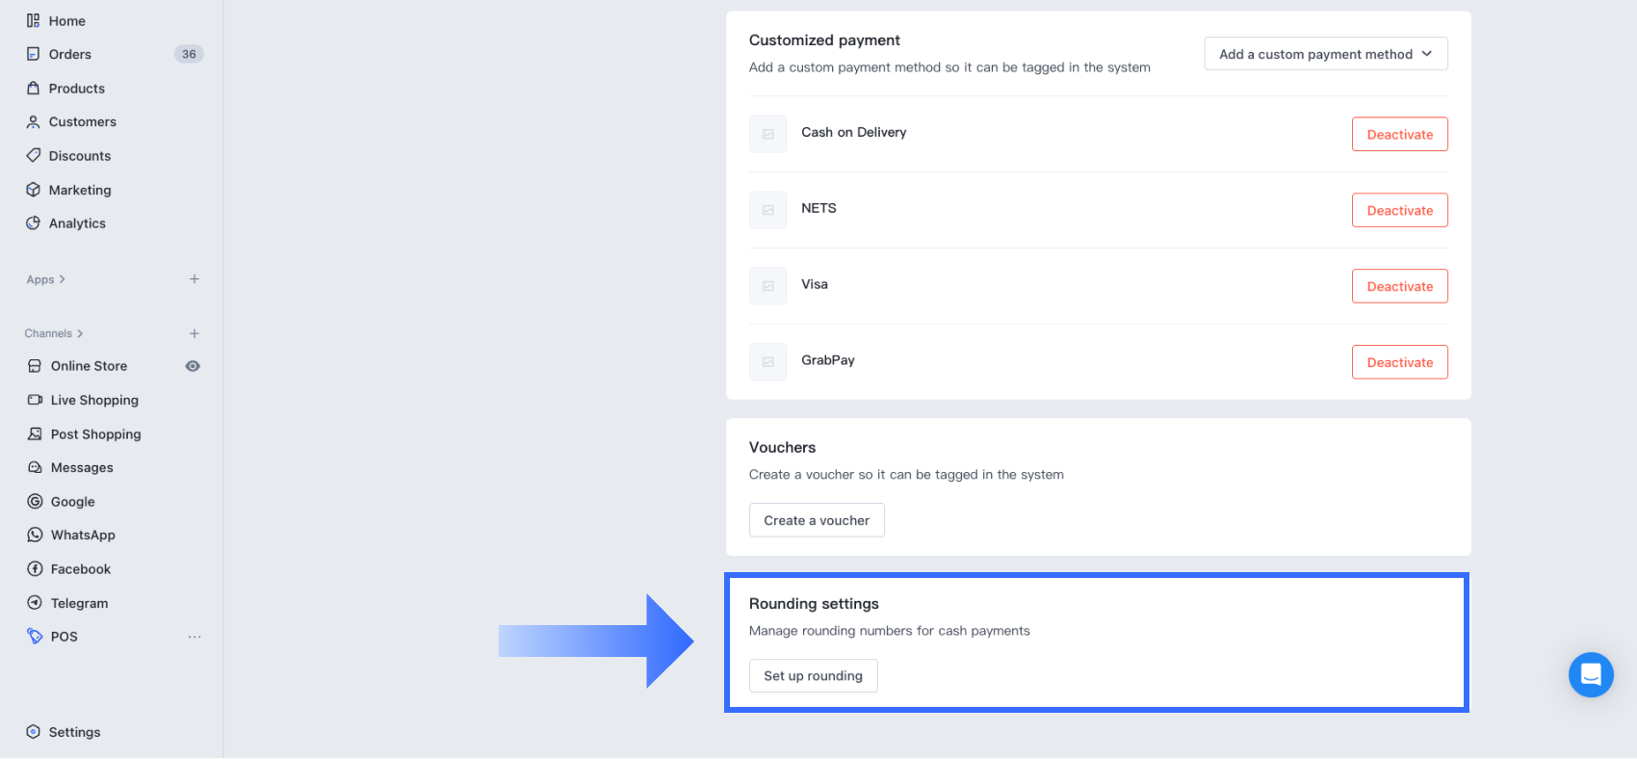Click the Set up rounding button

click(x=813, y=675)
